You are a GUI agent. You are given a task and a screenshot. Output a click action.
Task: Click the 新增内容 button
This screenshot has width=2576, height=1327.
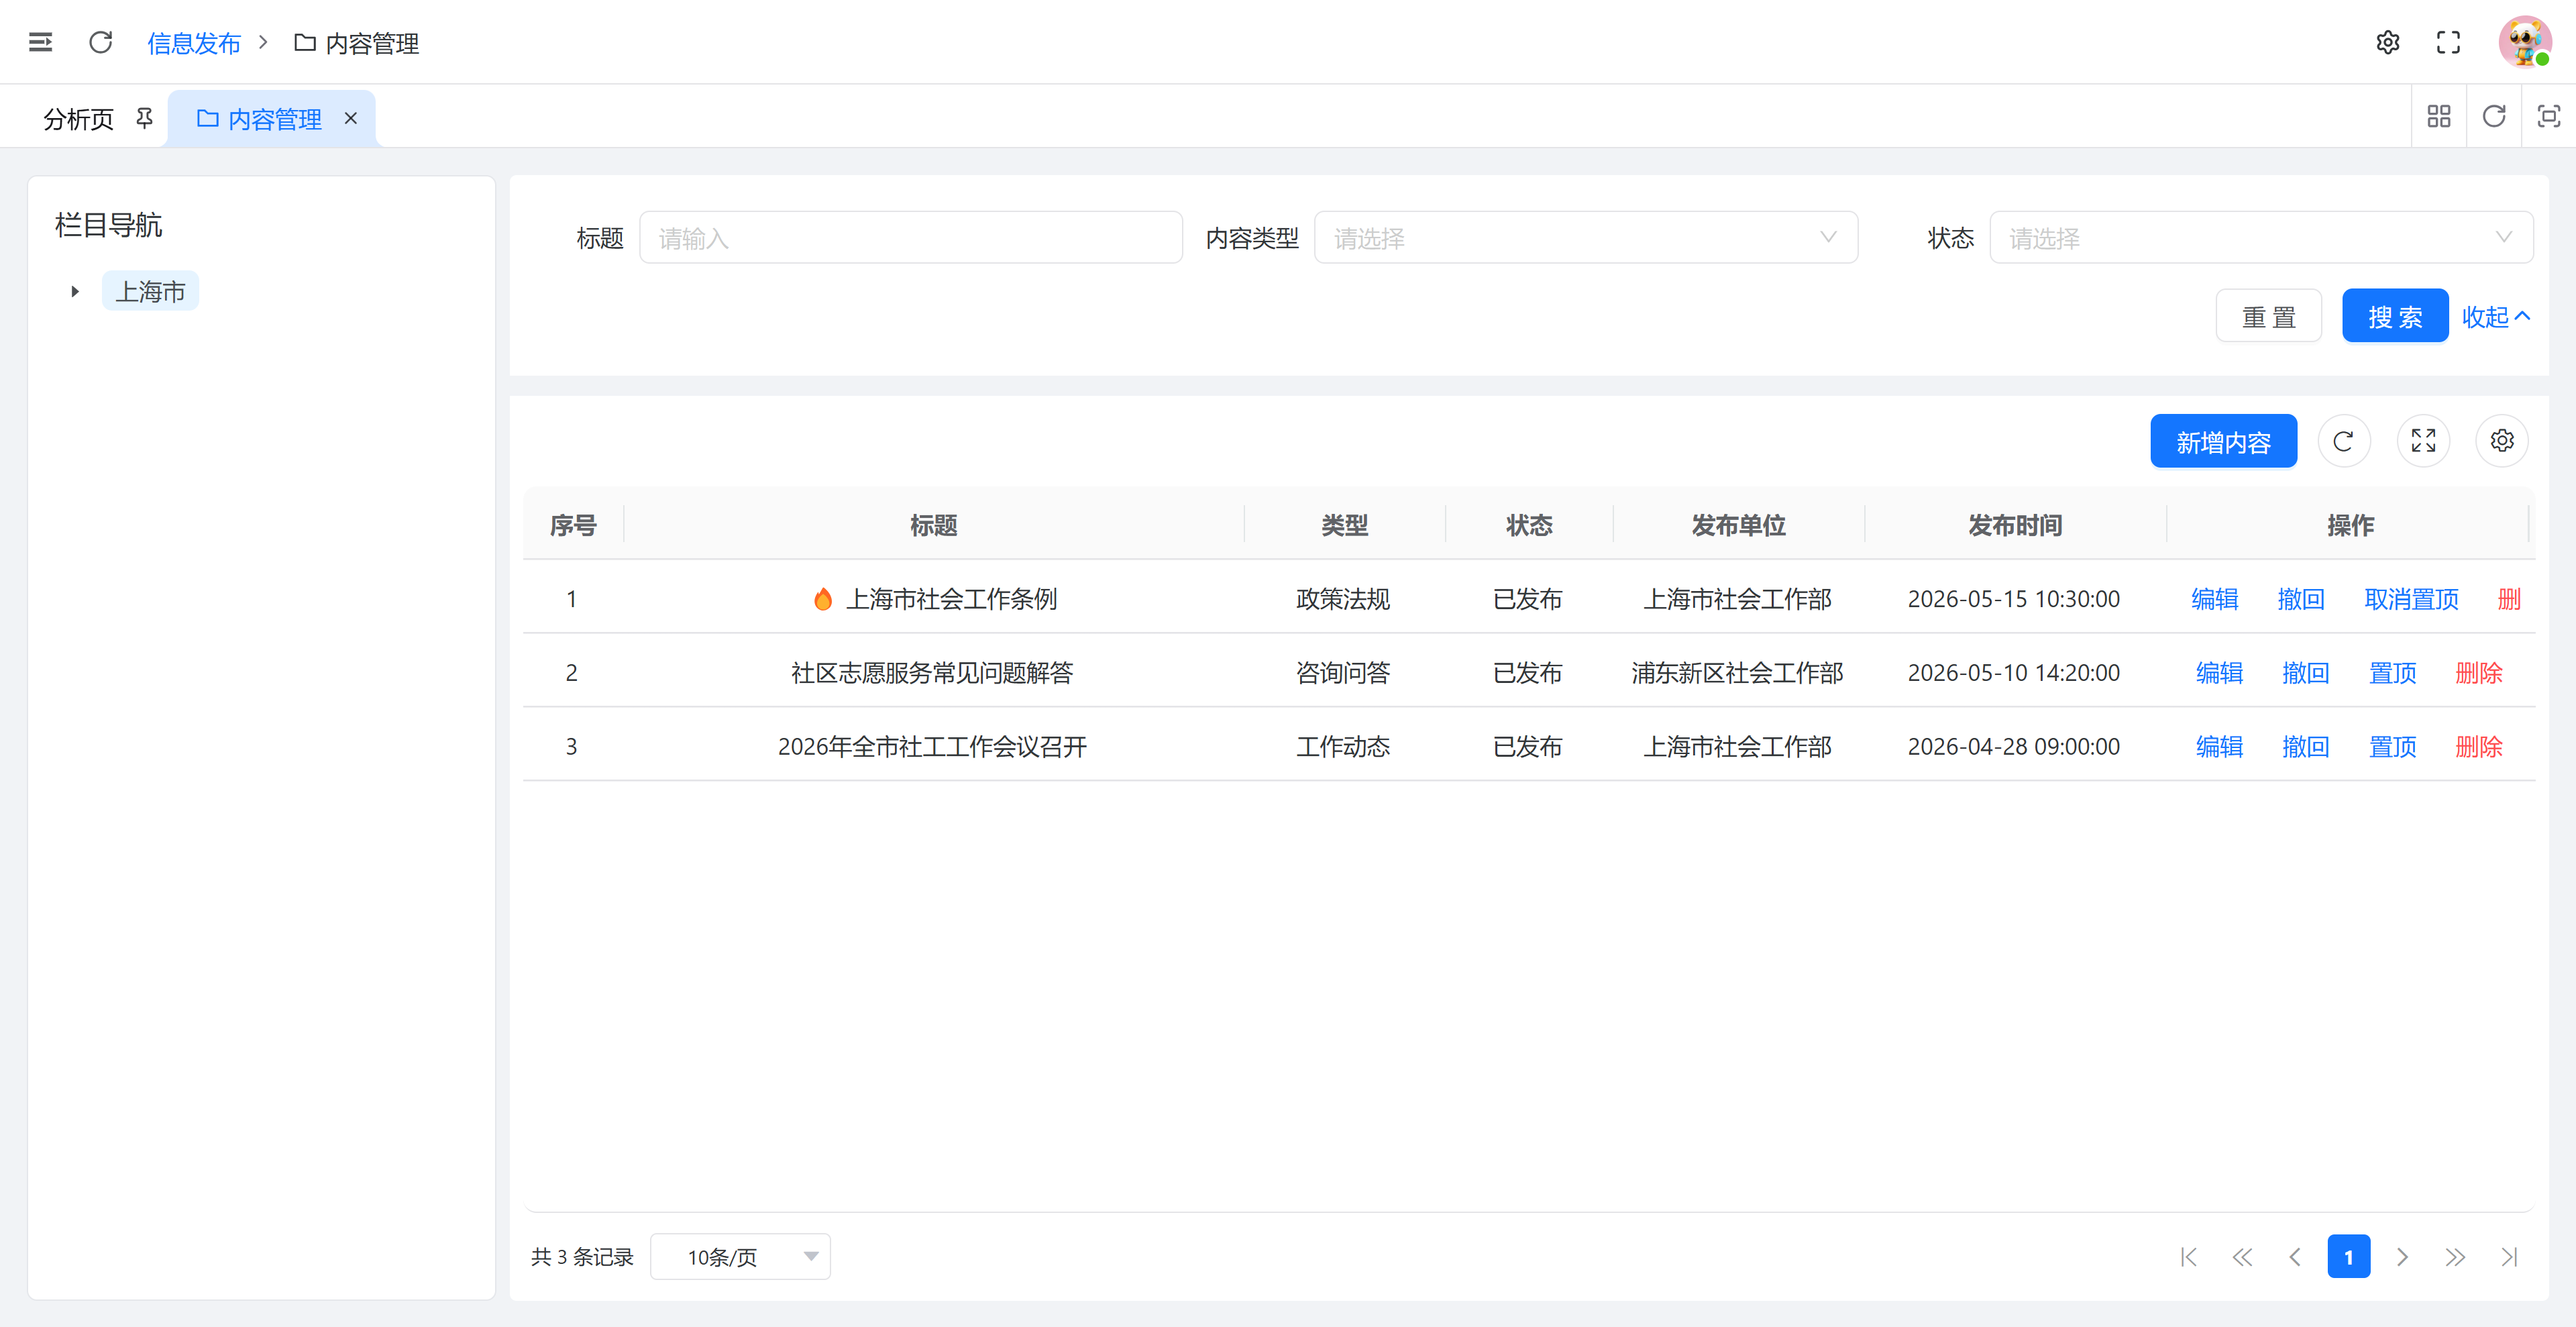(x=2224, y=441)
